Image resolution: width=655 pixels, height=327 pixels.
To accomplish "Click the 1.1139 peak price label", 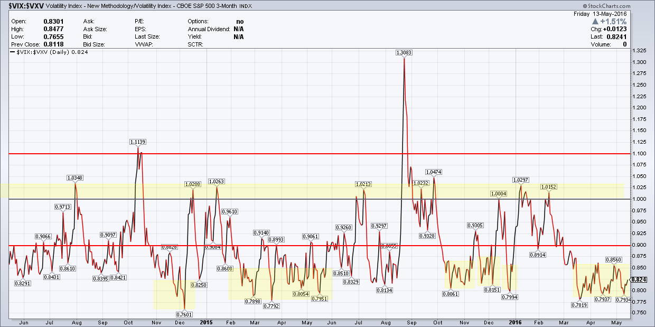I will click(x=138, y=142).
